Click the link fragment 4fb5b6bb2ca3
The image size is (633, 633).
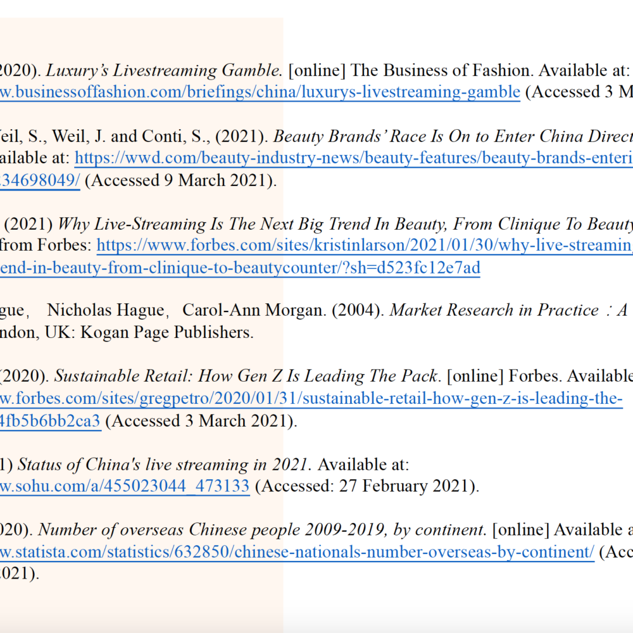(x=50, y=421)
